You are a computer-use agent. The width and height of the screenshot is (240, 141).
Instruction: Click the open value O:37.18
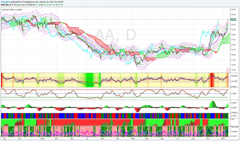point(37,5)
